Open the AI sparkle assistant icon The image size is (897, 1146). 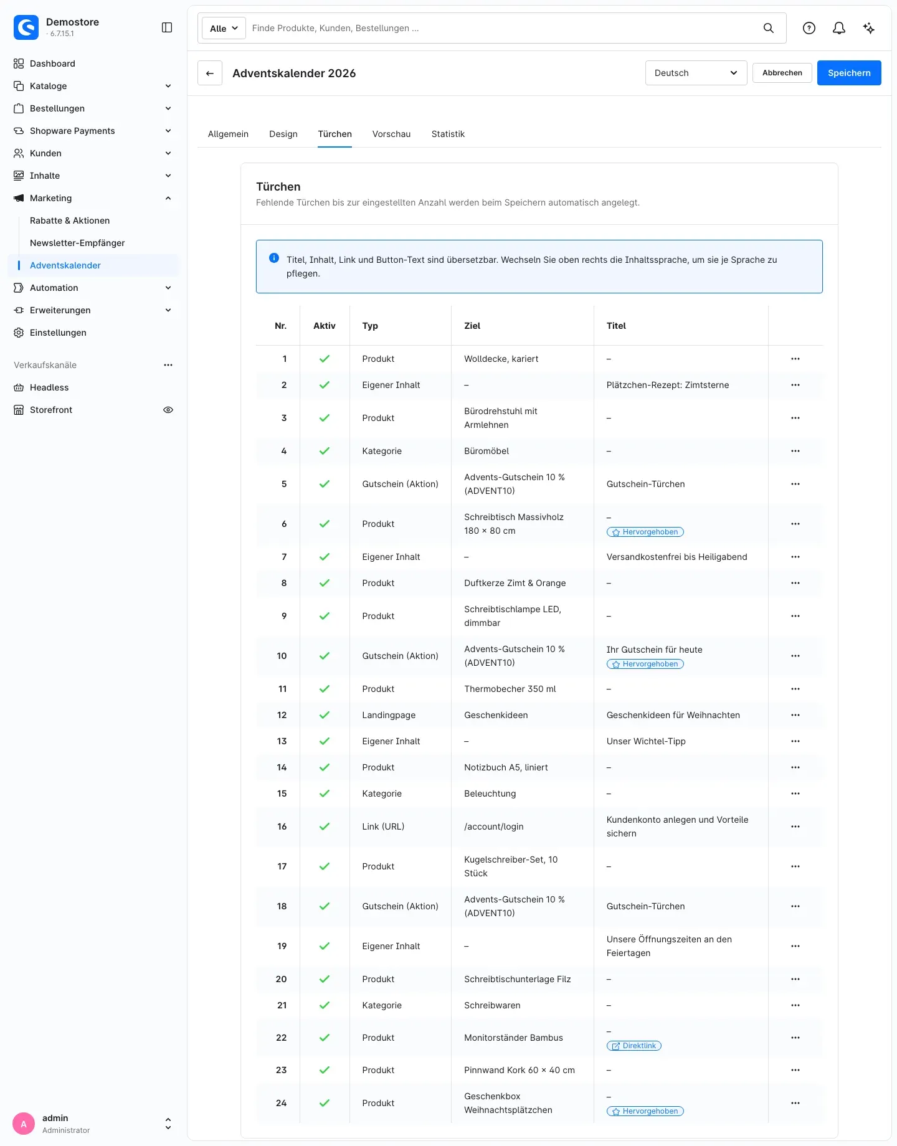869,28
